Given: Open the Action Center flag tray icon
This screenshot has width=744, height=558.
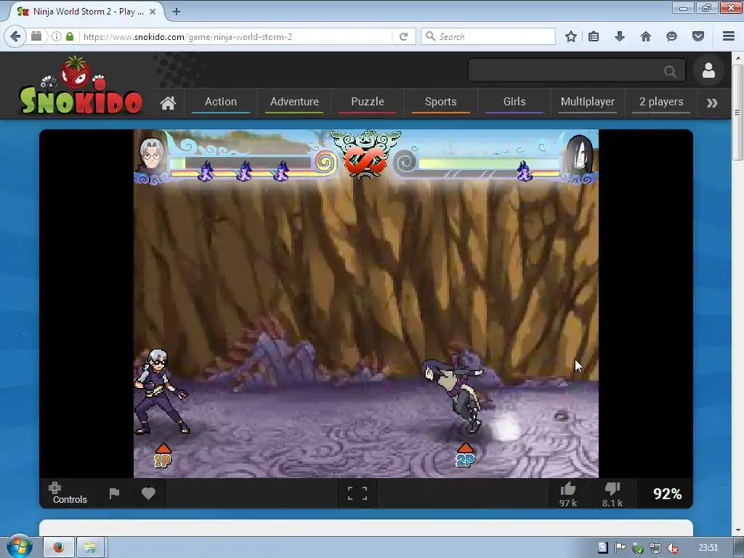Looking at the screenshot, I should (620, 548).
